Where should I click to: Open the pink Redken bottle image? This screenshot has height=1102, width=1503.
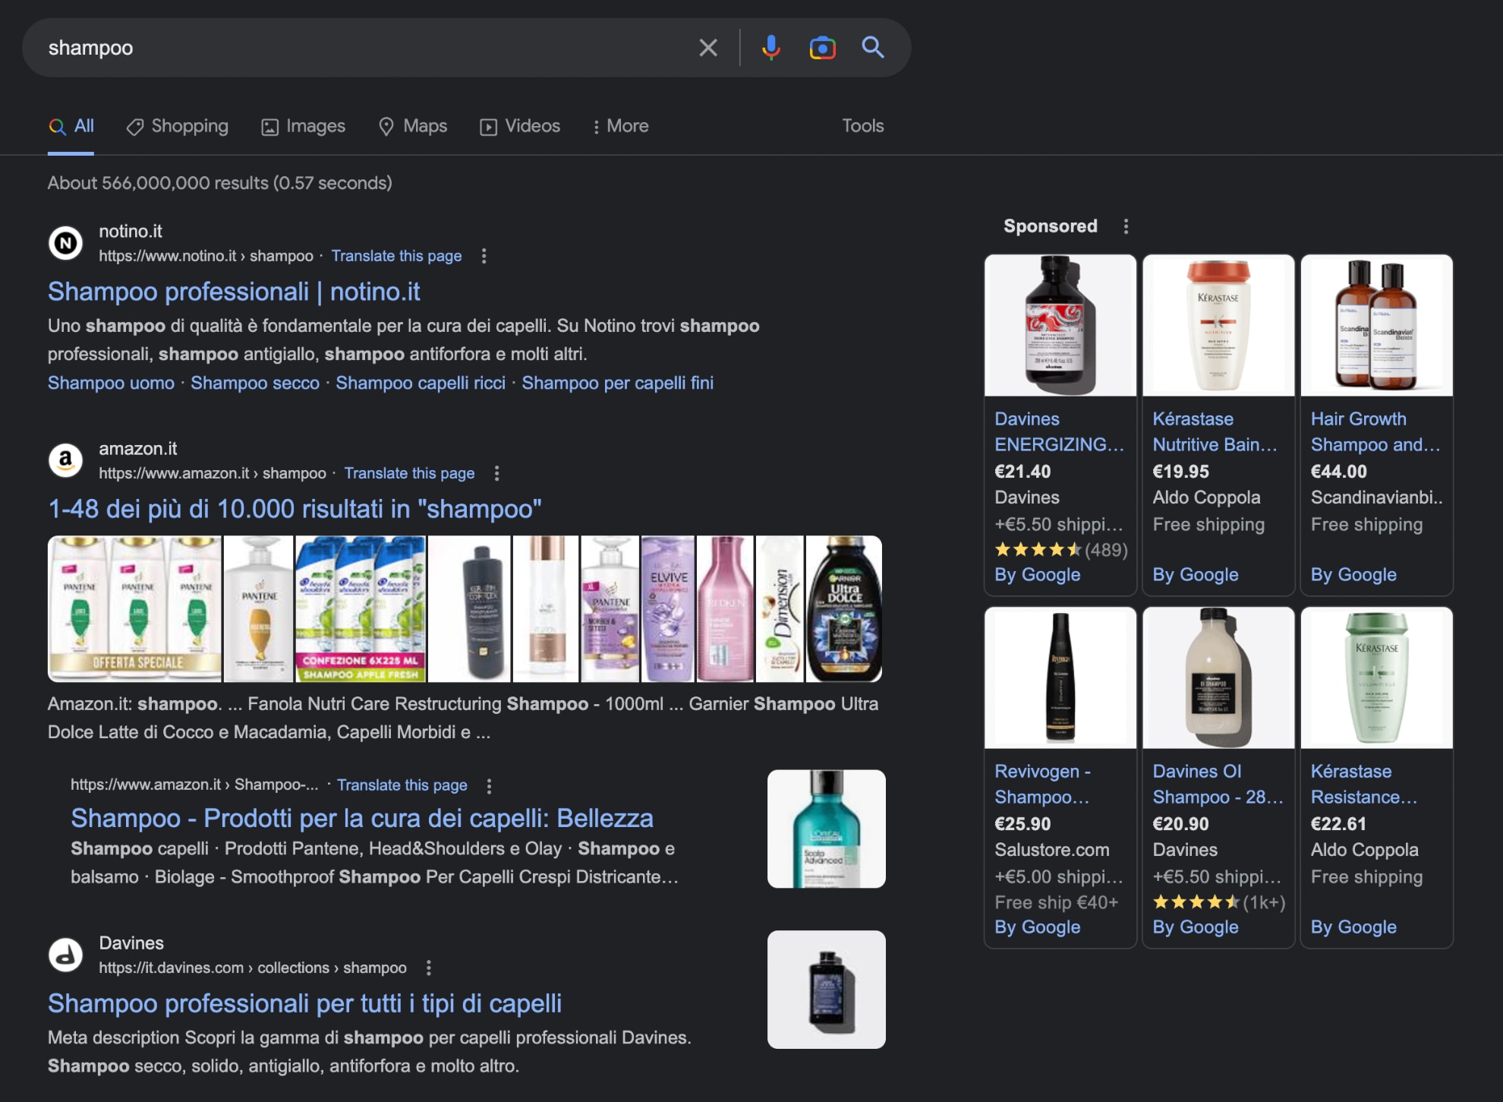725,608
